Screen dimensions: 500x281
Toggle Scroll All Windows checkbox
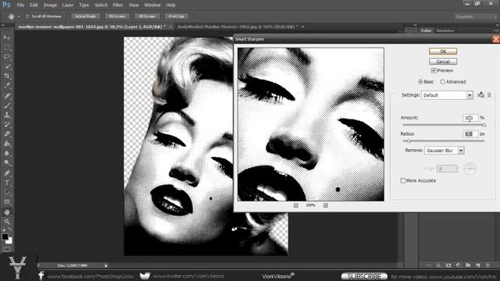(x=27, y=16)
